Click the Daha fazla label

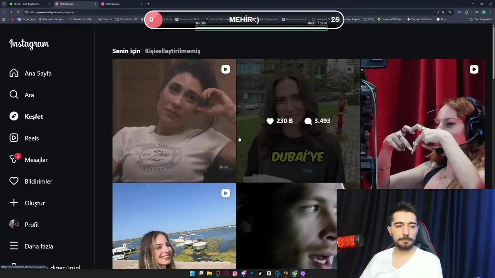click(39, 246)
